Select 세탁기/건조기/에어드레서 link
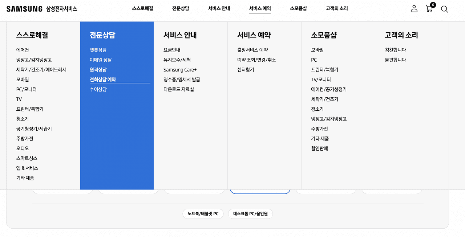This screenshot has width=465, height=237. (41, 70)
